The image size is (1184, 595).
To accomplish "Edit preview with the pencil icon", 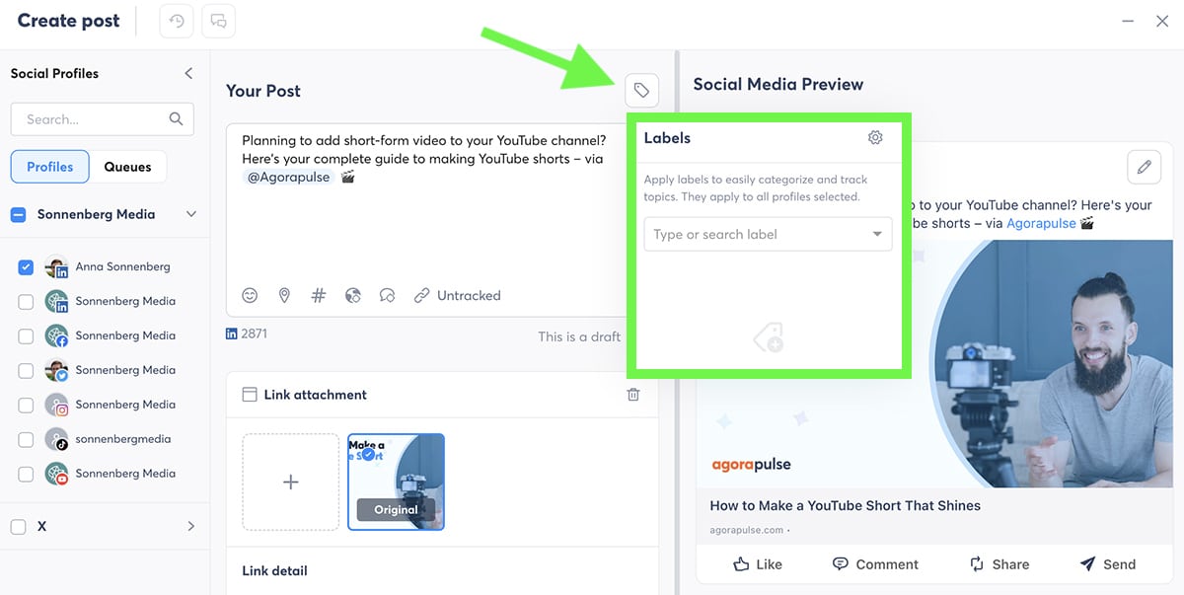I will [x=1144, y=167].
